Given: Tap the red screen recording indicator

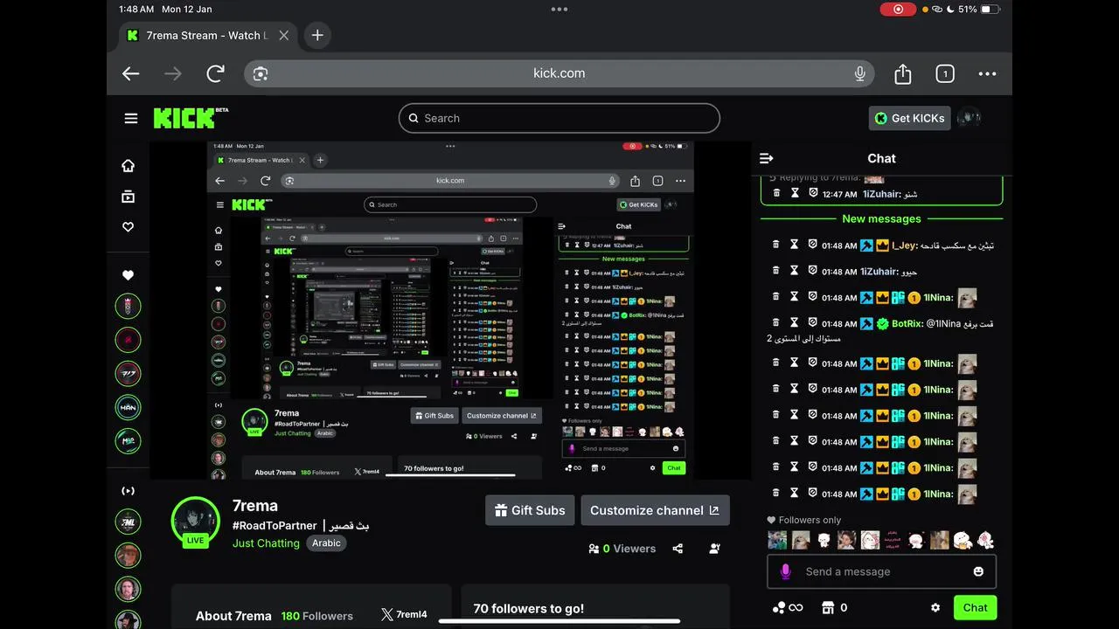Looking at the screenshot, I should tap(898, 9).
